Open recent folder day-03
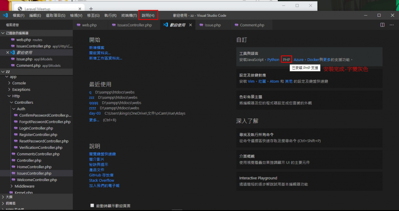The width and height of the screenshot is (399, 211). [x=95, y=113]
